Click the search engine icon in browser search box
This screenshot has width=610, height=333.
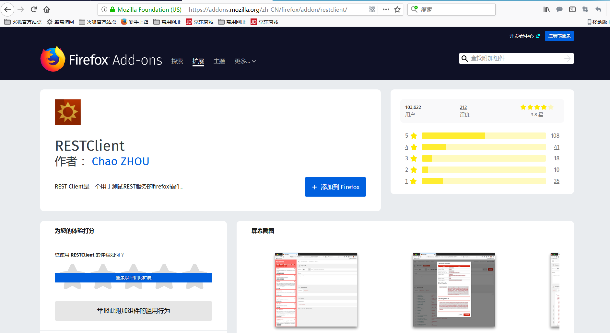(414, 9)
